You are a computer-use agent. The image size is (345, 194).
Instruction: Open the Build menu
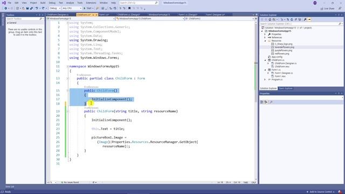coord(43,3)
